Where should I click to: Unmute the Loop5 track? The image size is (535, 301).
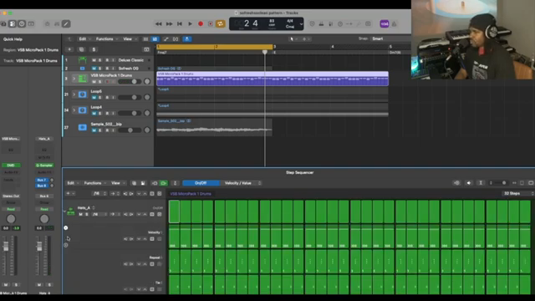pyautogui.click(x=94, y=97)
